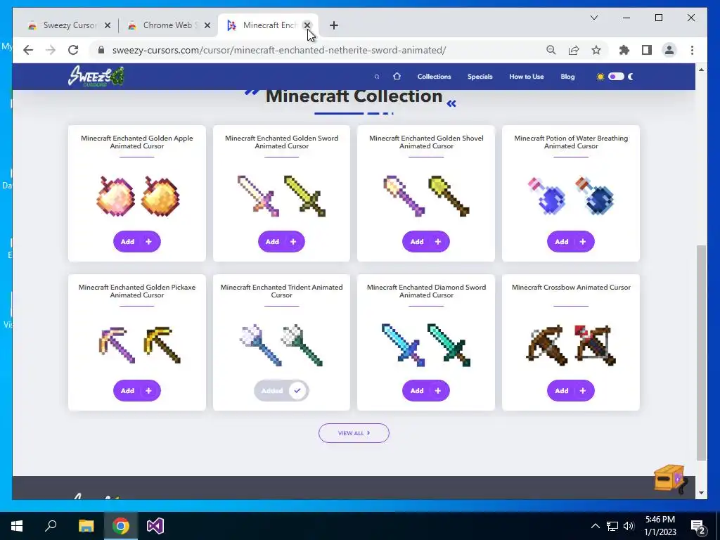Open the Chrome three-dot menu

point(692,50)
